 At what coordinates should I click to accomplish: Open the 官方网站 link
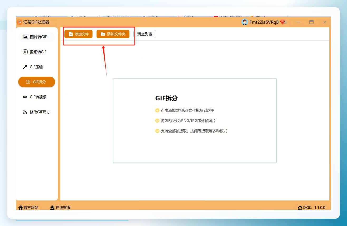28,208
